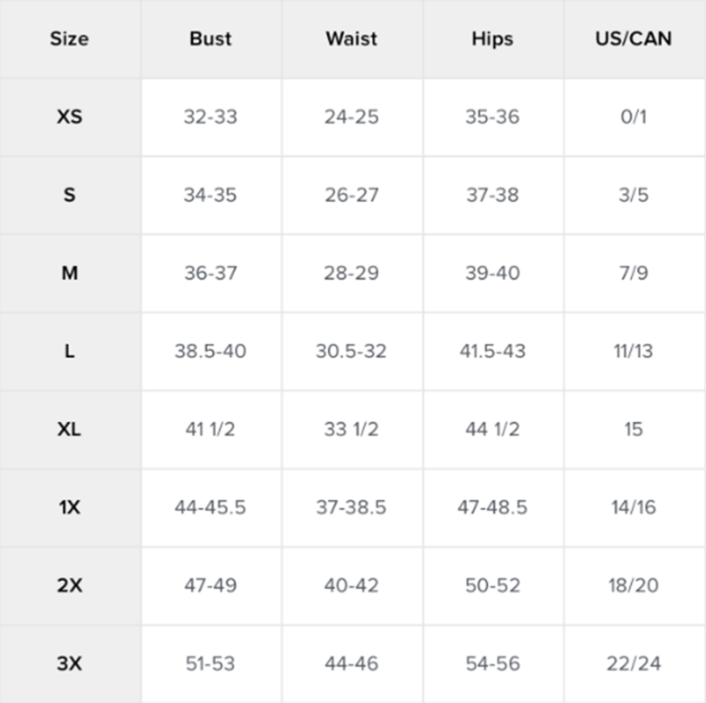Image resolution: width=706 pixels, height=703 pixels.
Task: Select the hips value 35-36
Action: pyautogui.click(x=493, y=116)
